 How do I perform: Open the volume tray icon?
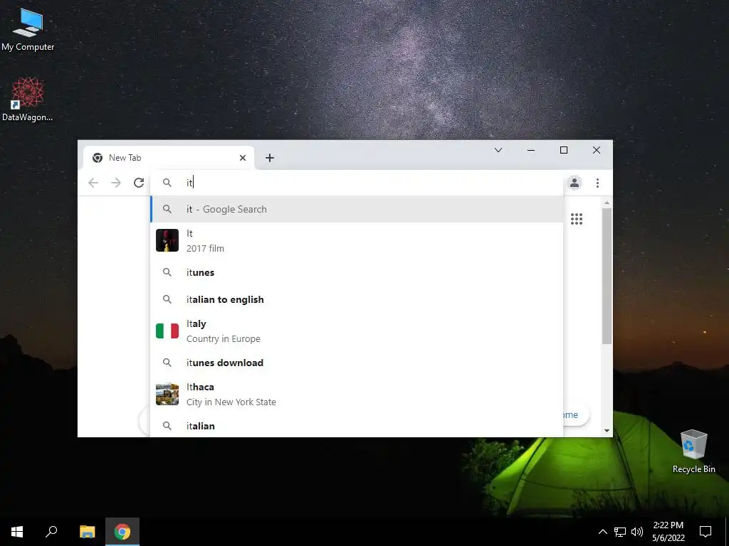[637, 532]
